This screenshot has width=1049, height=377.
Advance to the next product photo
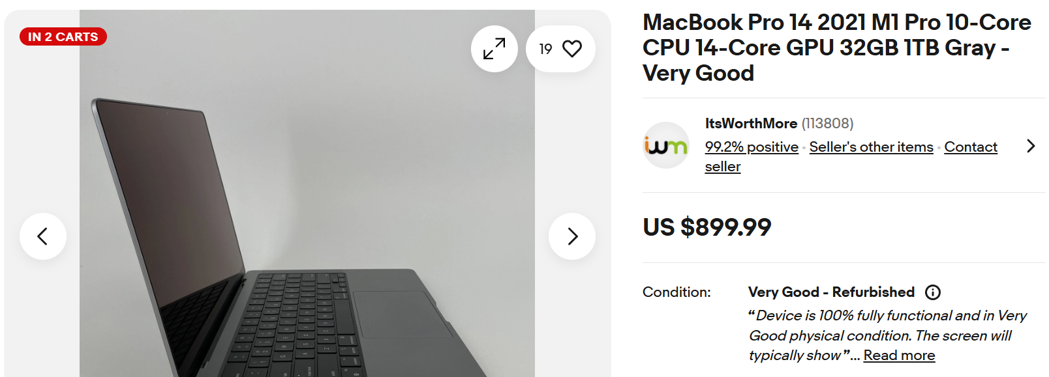[x=572, y=236]
